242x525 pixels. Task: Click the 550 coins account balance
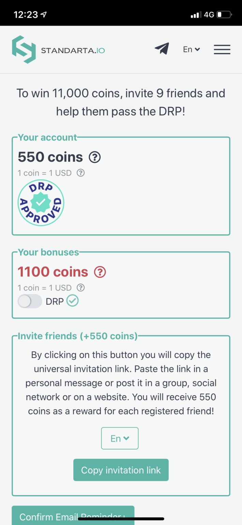tap(50, 157)
